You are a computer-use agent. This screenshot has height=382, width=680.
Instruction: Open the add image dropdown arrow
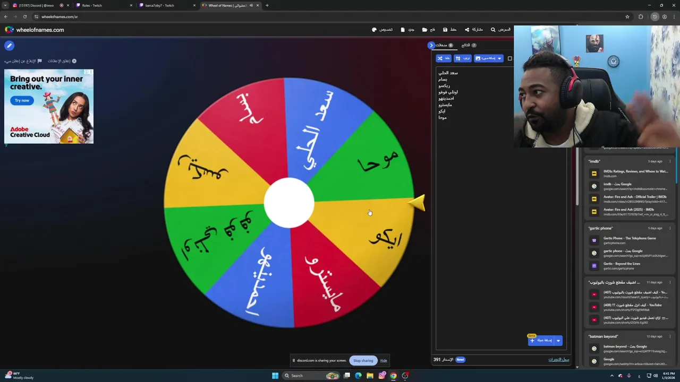pyautogui.click(x=499, y=58)
